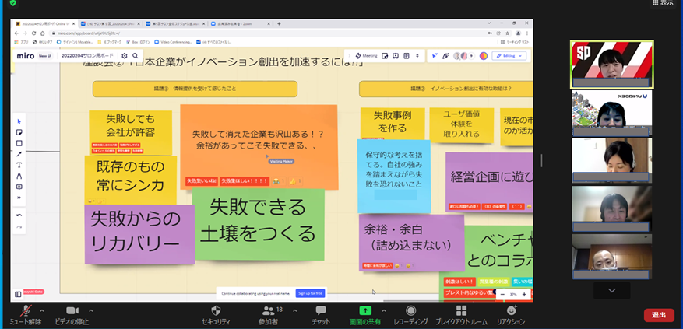Open Miro board settings gear
Screen dimensions: 683x329
pyautogui.click(x=124, y=56)
